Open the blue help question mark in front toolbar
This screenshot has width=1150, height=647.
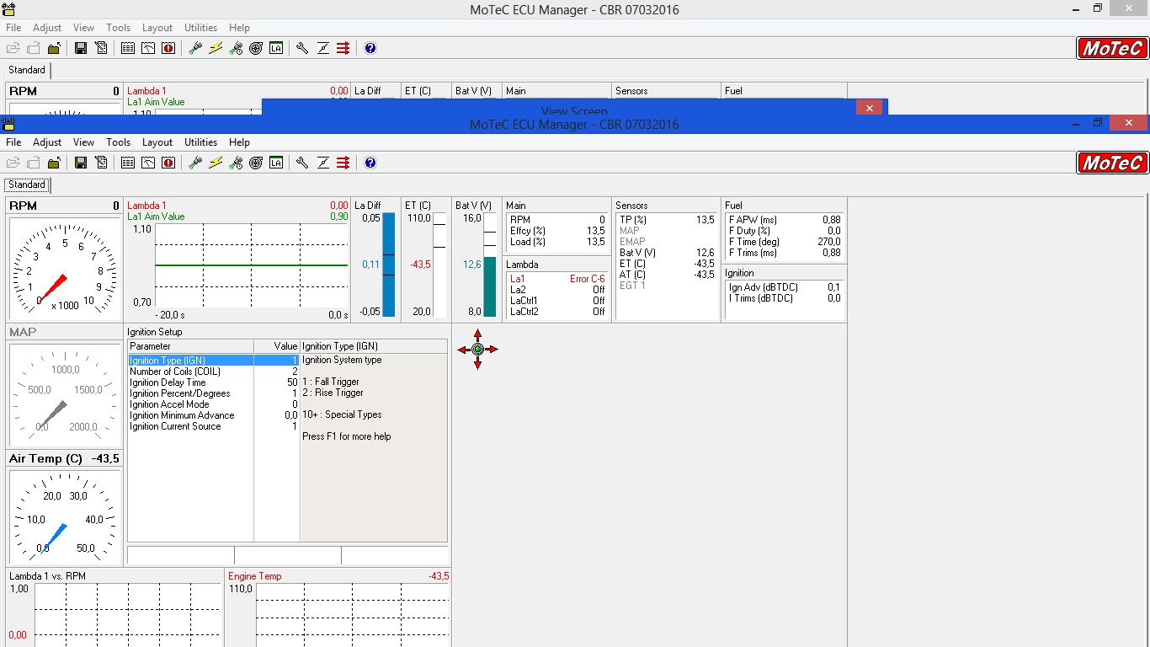tap(370, 163)
